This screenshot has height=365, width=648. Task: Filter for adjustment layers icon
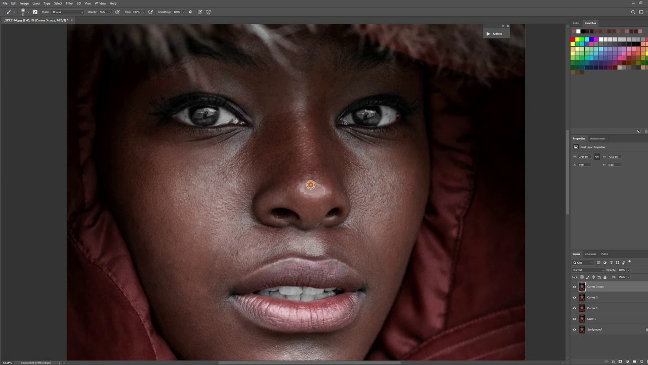(605, 263)
